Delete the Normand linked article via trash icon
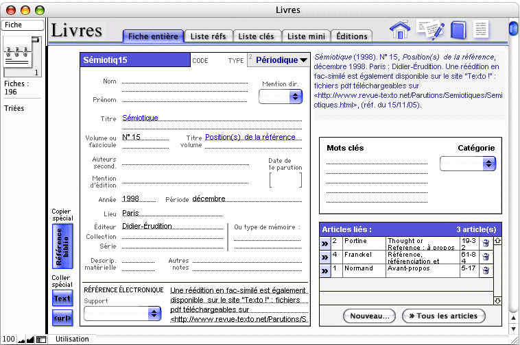 [486, 270]
